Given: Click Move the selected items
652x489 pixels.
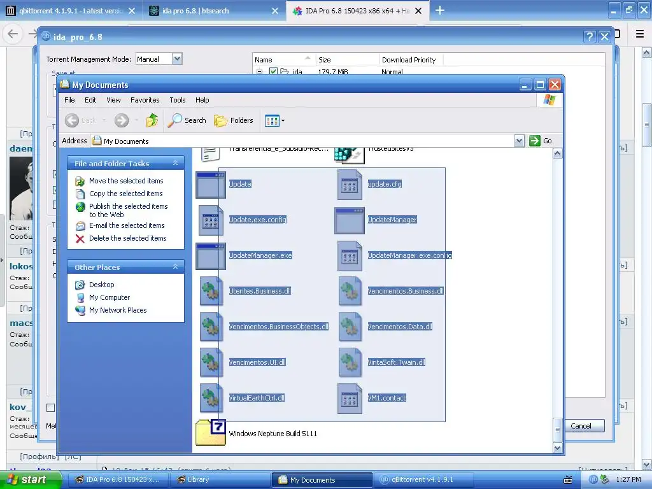Looking at the screenshot, I should tap(126, 181).
